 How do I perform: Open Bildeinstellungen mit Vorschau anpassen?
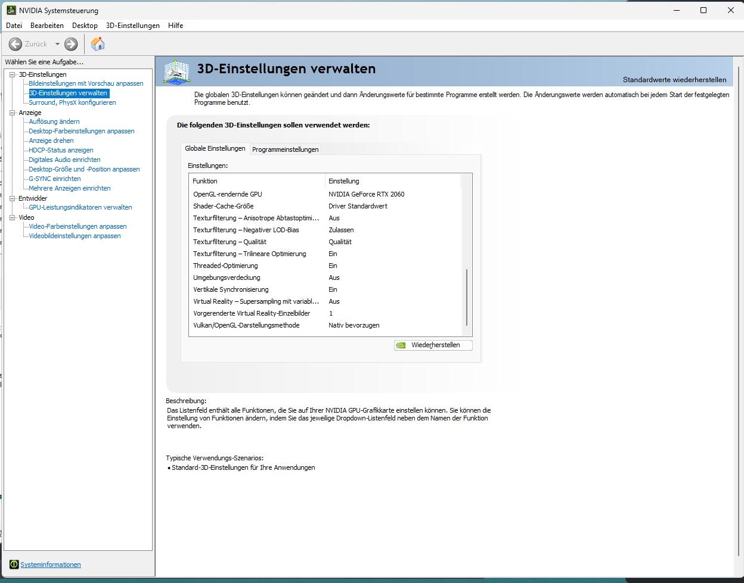tap(86, 83)
